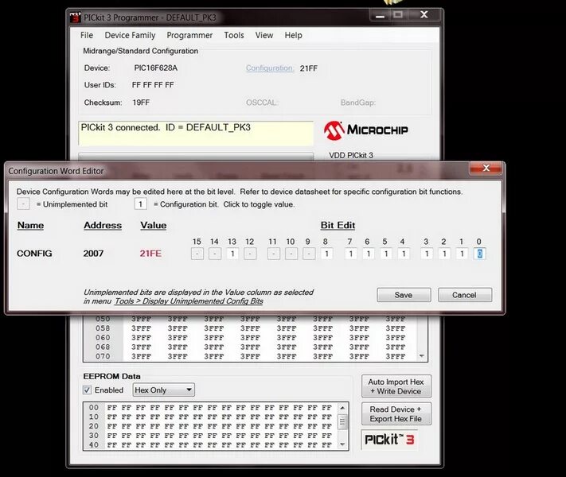This screenshot has width=566, height=477.
Task: Click the CONFIG address 2007
Action: point(93,254)
